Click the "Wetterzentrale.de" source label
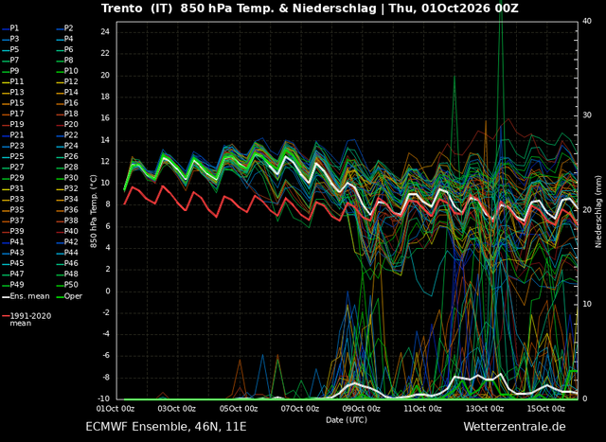 tap(514, 427)
